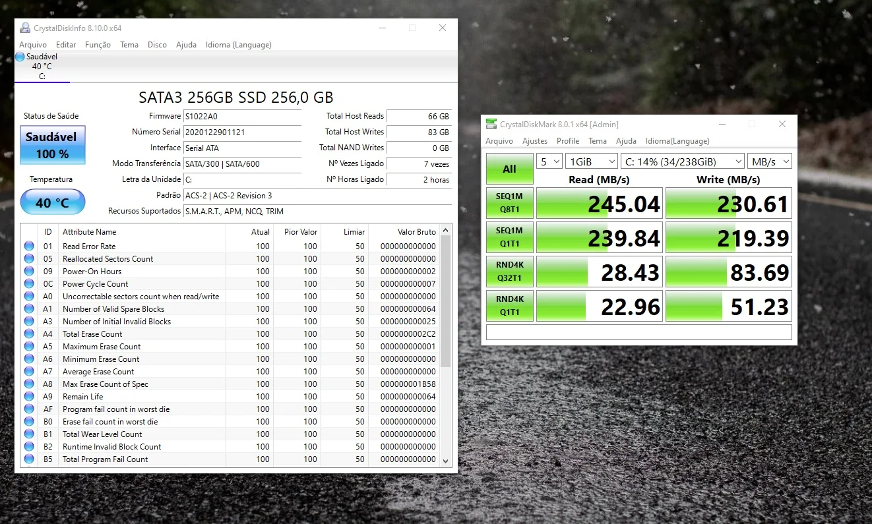Select the C: disk tab at 40 °C
The image size is (872, 524).
pos(42,67)
